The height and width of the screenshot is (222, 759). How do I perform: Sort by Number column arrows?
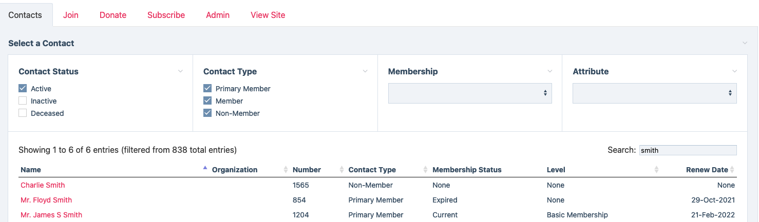(342, 170)
